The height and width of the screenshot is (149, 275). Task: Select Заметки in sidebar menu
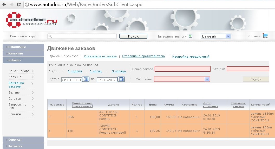point(15,114)
